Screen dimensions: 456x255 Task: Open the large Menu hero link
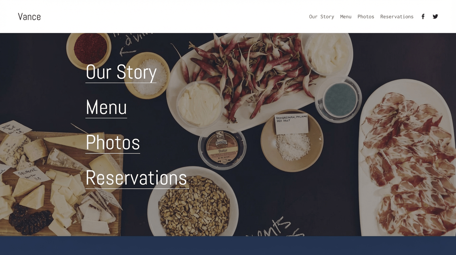106,107
